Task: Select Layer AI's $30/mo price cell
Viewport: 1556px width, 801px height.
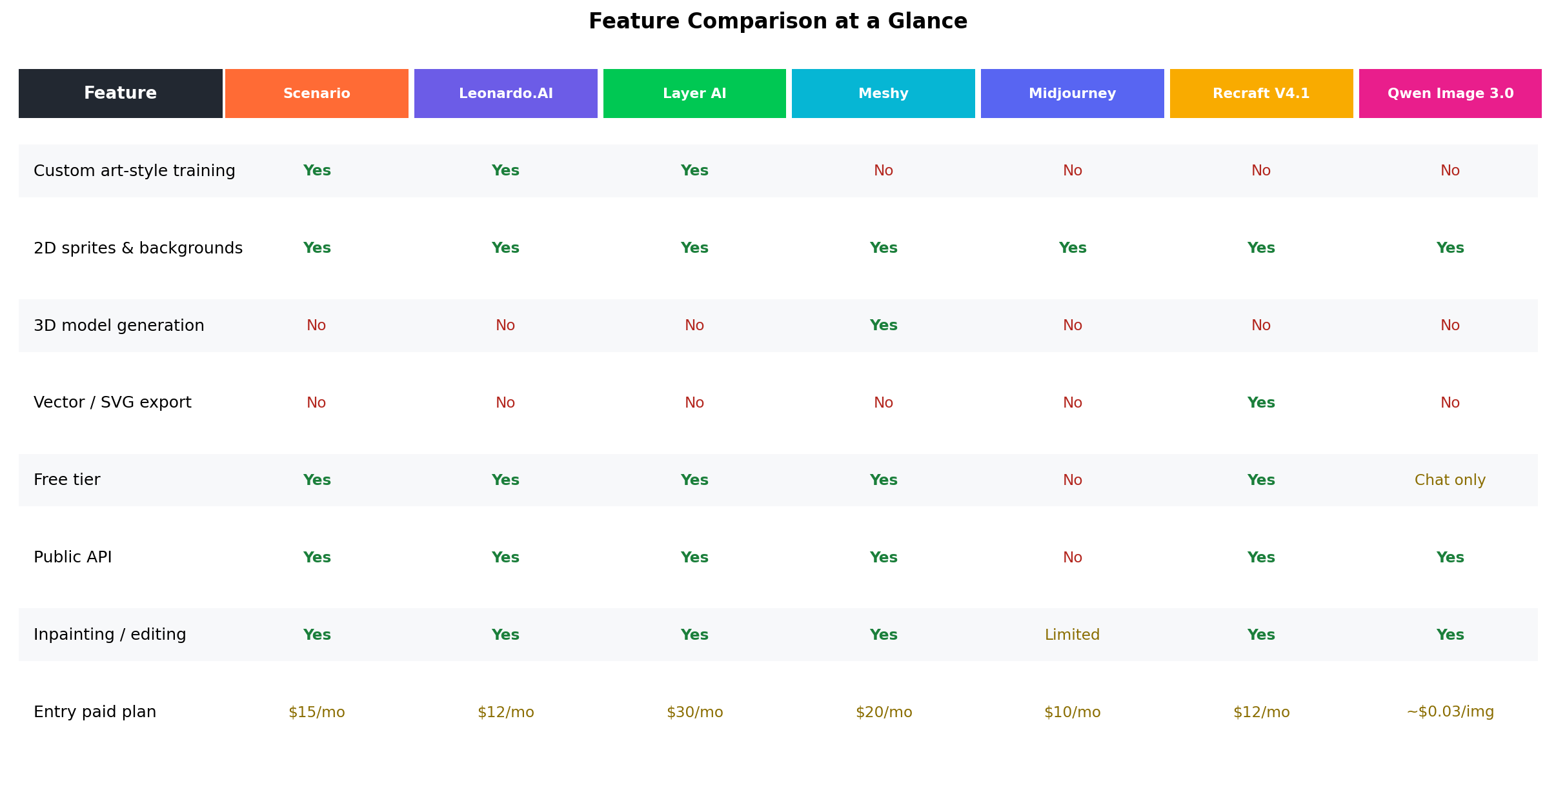Action: point(694,712)
